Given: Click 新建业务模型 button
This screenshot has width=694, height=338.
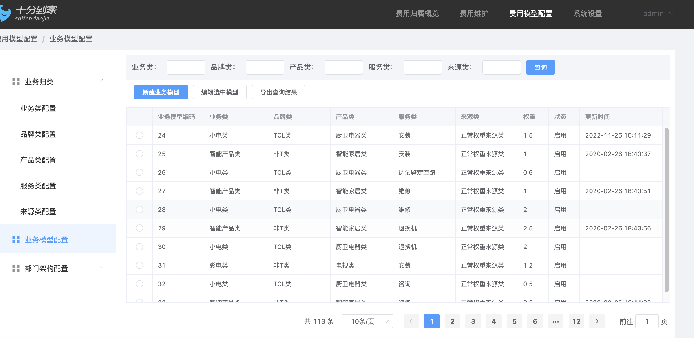Looking at the screenshot, I should (x=161, y=92).
